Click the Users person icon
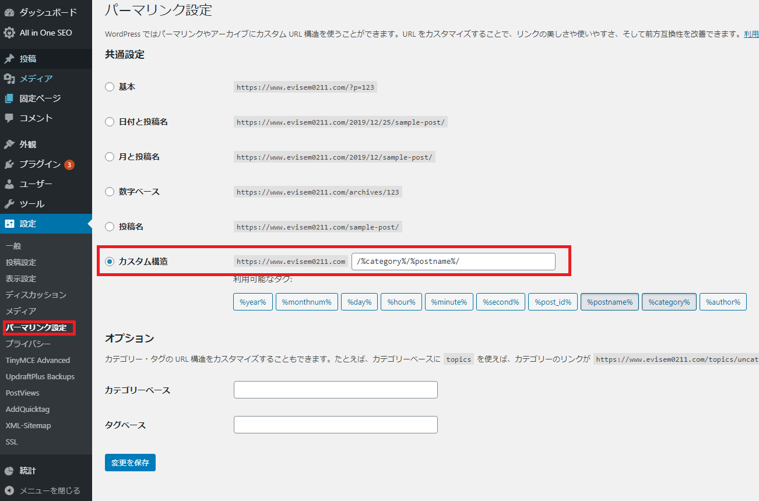Image resolution: width=759 pixels, height=501 pixels. tap(9, 184)
